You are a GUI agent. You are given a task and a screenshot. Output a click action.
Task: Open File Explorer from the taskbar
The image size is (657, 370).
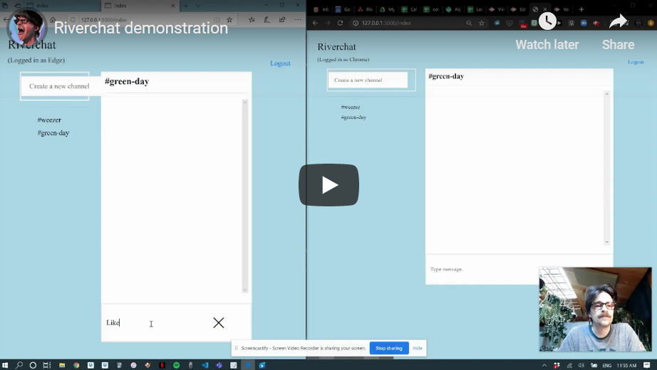point(61,365)
